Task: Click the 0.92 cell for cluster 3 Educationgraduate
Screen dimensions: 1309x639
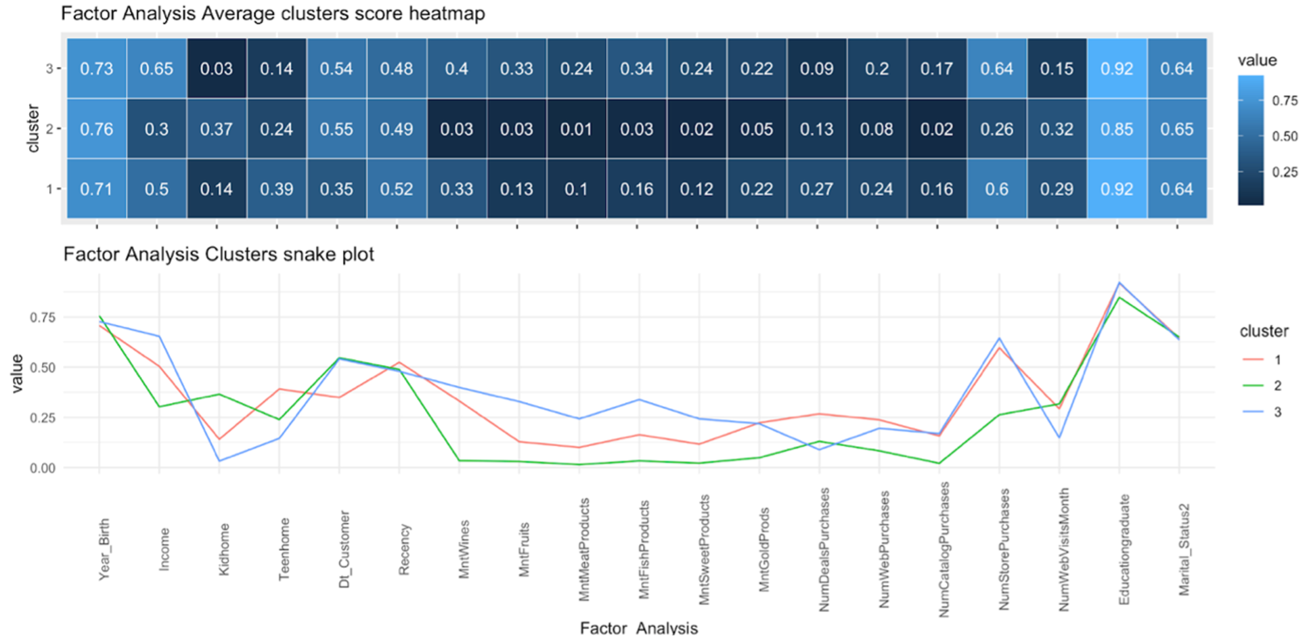Action: [x=1117, y=68]
